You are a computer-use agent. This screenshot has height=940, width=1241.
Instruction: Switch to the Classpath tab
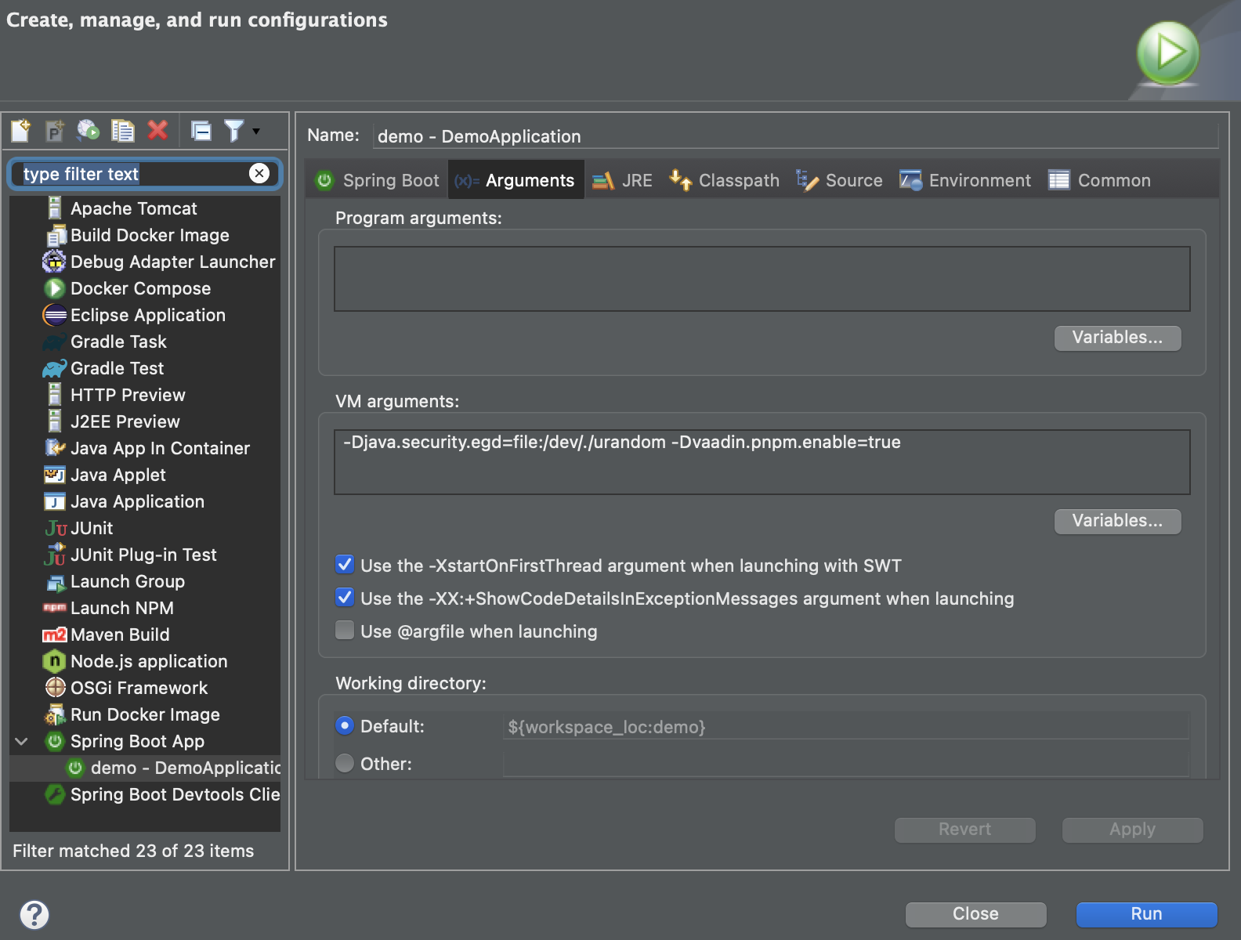tap(724, 180)
